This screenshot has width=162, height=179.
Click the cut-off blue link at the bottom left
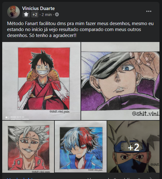point(20,178)
